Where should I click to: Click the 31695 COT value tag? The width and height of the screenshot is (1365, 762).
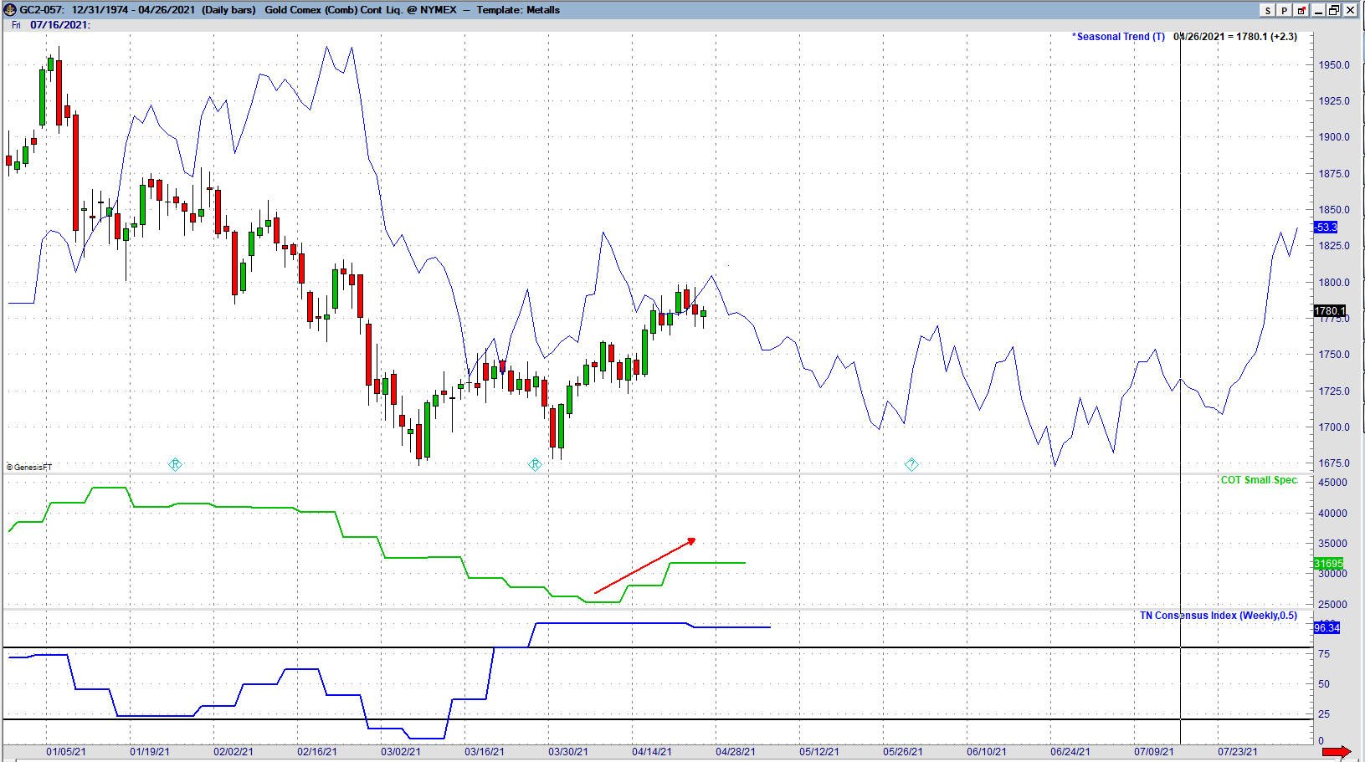tap(1328, 564)
